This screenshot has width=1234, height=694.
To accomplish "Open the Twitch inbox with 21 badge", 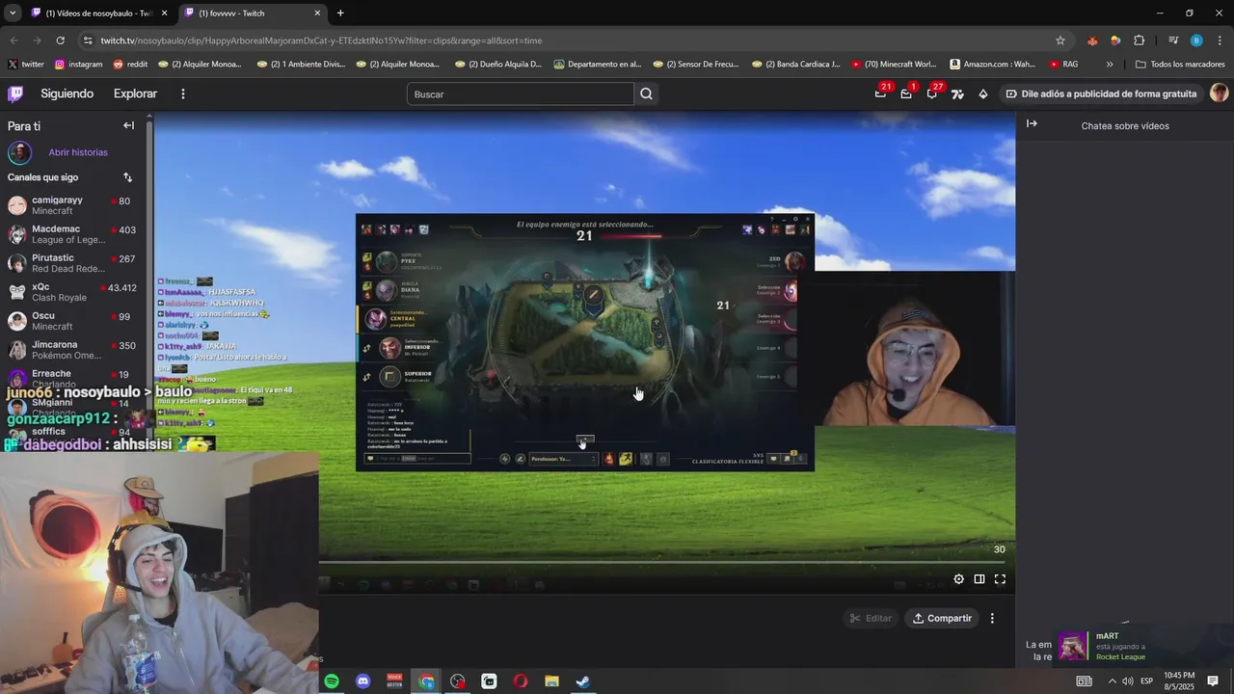I will click(880, 93).
